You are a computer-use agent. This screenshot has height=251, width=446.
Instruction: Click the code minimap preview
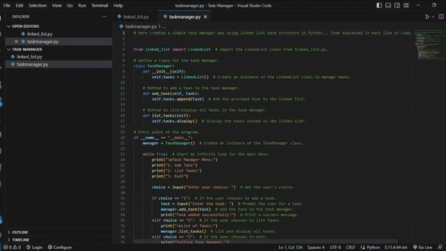[x=429, y=45]
